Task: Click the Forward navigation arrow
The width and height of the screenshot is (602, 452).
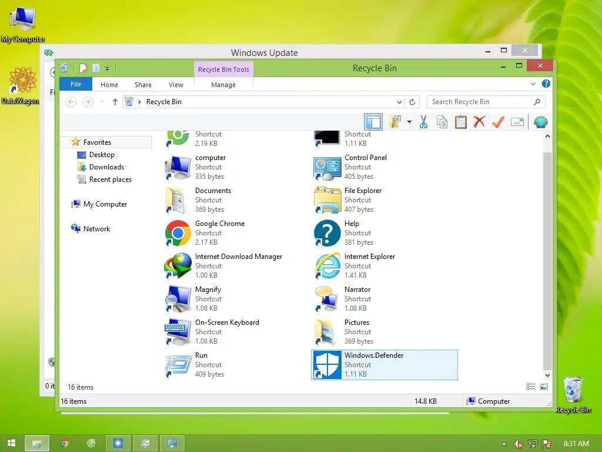Action: pos(88,102)
